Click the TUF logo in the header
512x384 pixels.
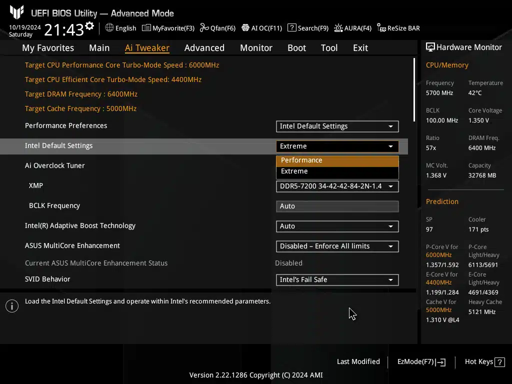[x=16, y=12]
